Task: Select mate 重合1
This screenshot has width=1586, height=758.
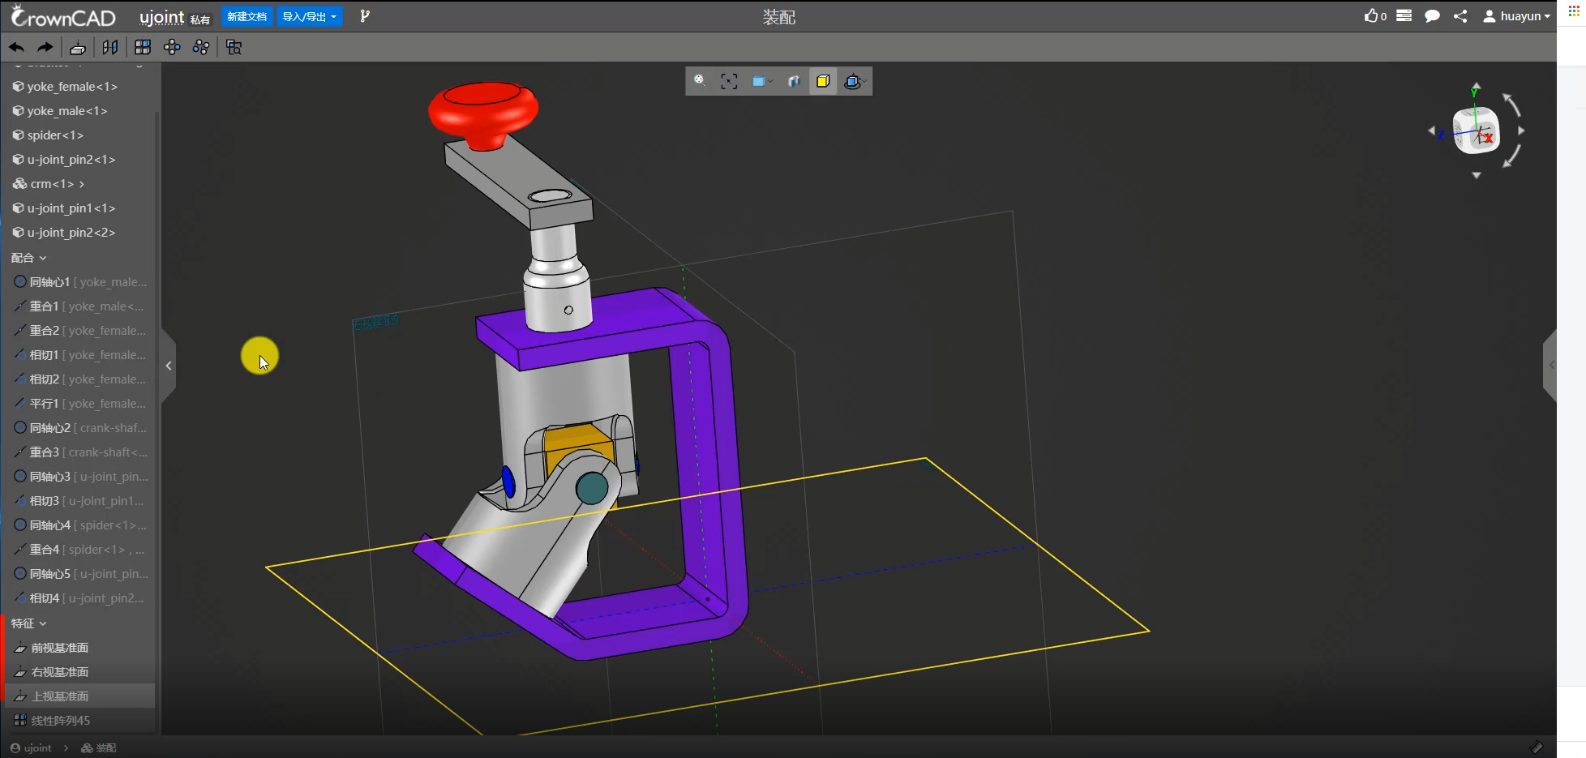Action: (x=79, y=306)
